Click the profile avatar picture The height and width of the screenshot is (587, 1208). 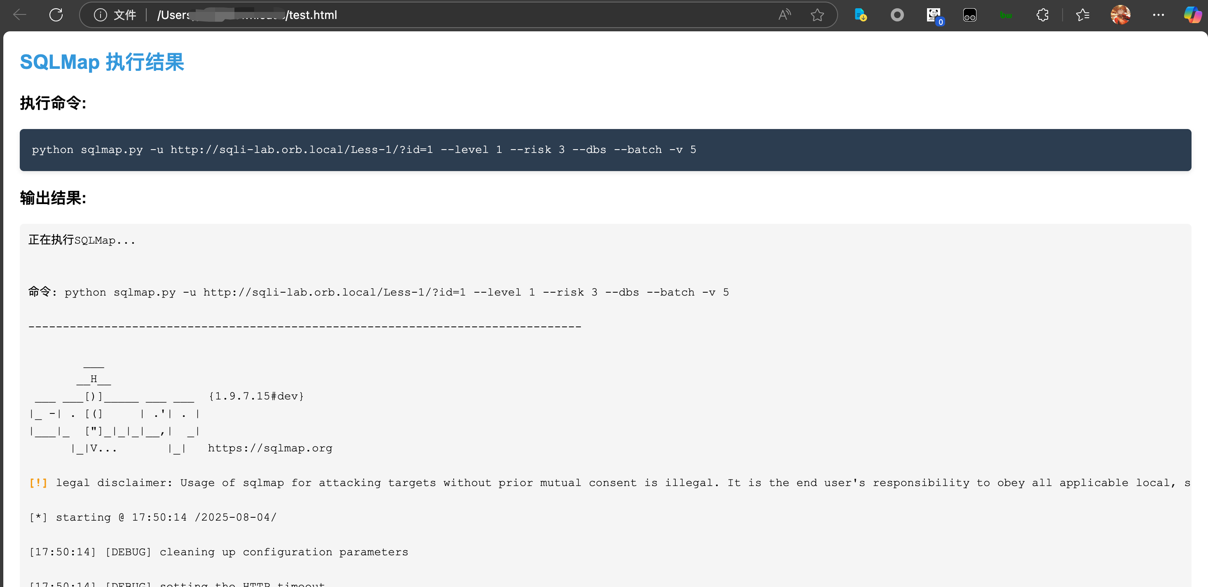pos(1120,15)
